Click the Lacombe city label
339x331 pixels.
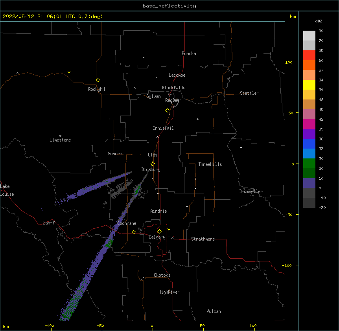tap(177, 75)
